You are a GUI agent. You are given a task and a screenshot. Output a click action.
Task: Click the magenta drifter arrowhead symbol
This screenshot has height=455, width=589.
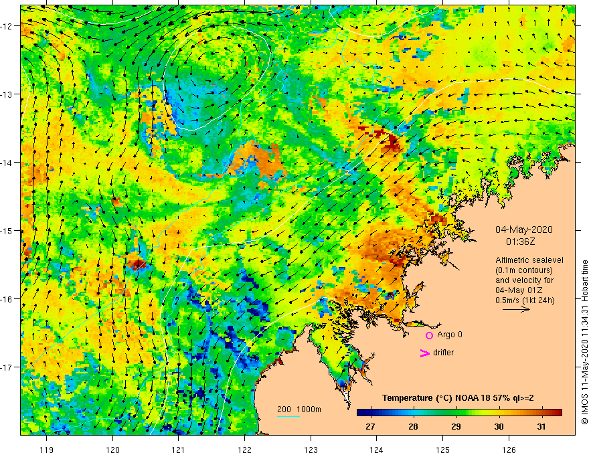point(424,353)
